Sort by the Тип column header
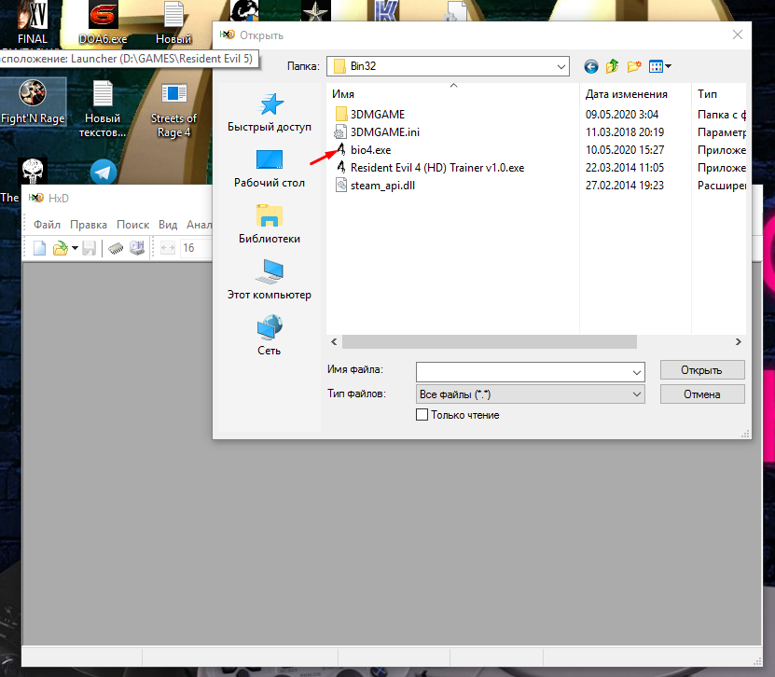The width and height of the screenshot is (775, 677). point(719,94)
